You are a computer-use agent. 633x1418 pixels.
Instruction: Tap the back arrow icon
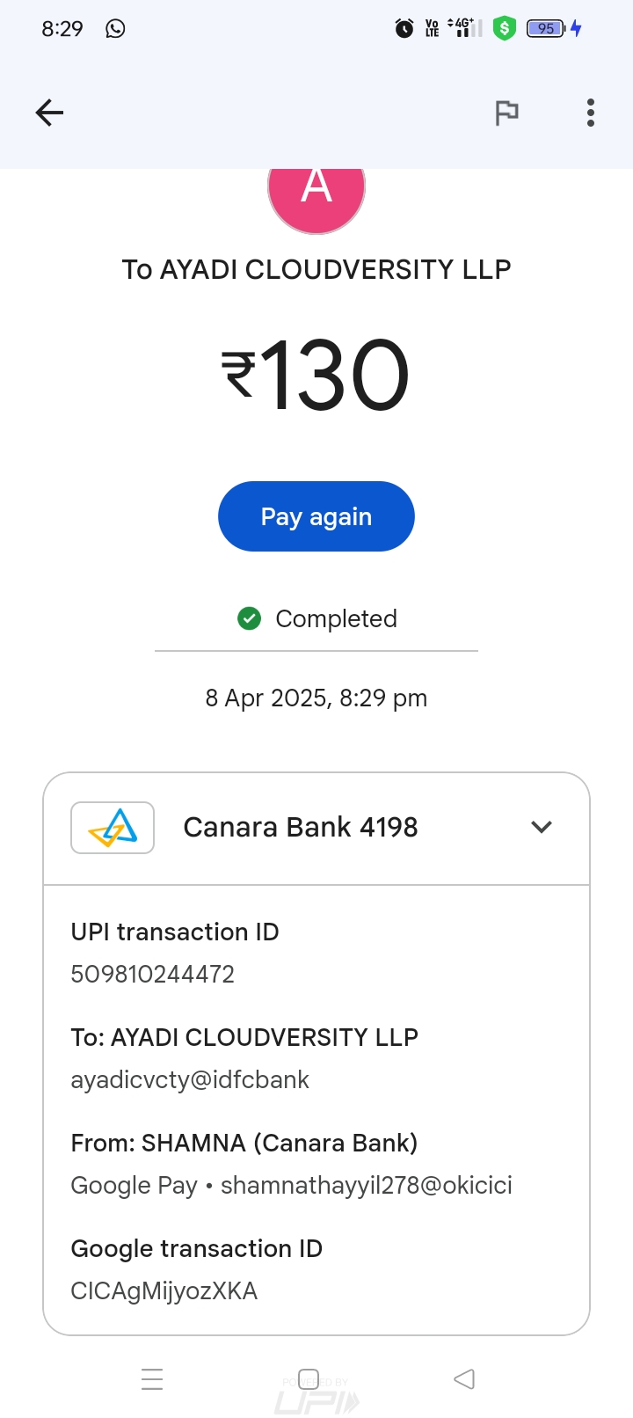[x=49, y=113]
